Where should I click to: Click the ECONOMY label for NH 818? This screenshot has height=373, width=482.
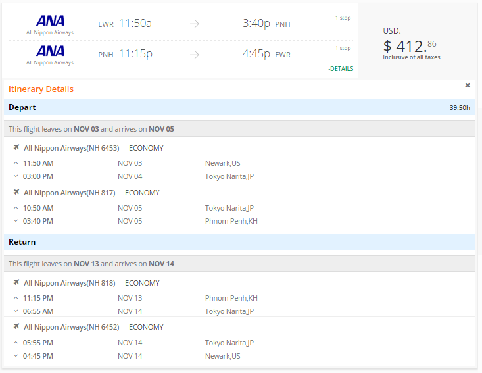pyautogui.click(x=142, y=283)
